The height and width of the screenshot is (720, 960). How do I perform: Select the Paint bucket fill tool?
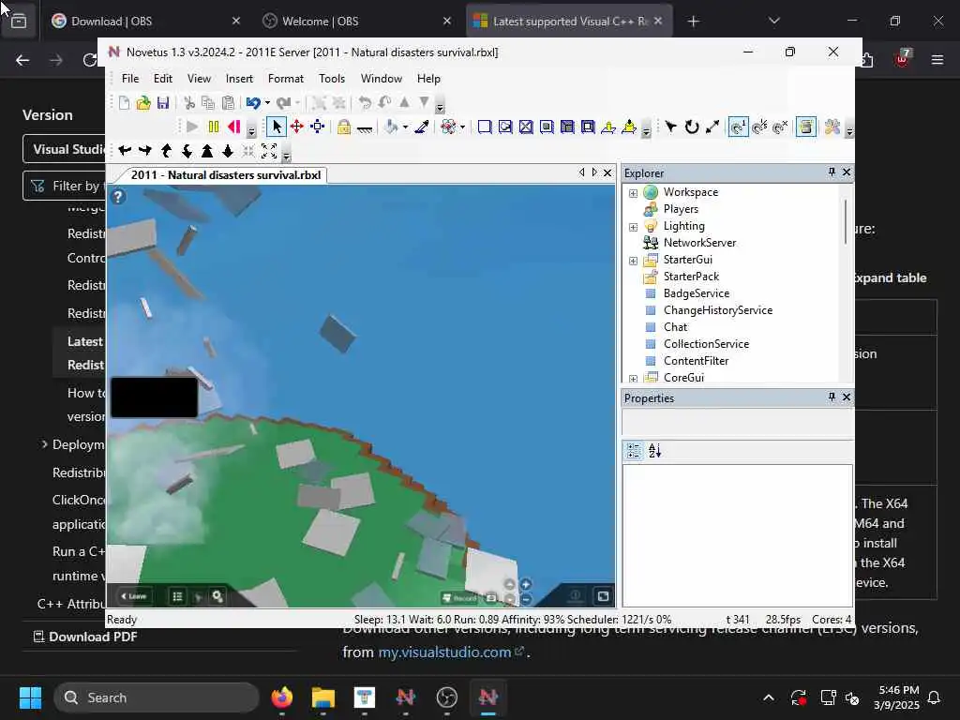tap(391, 127)
